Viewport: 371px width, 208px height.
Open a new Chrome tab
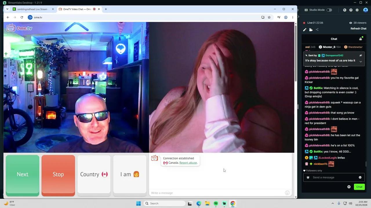(x=106, y=9)
